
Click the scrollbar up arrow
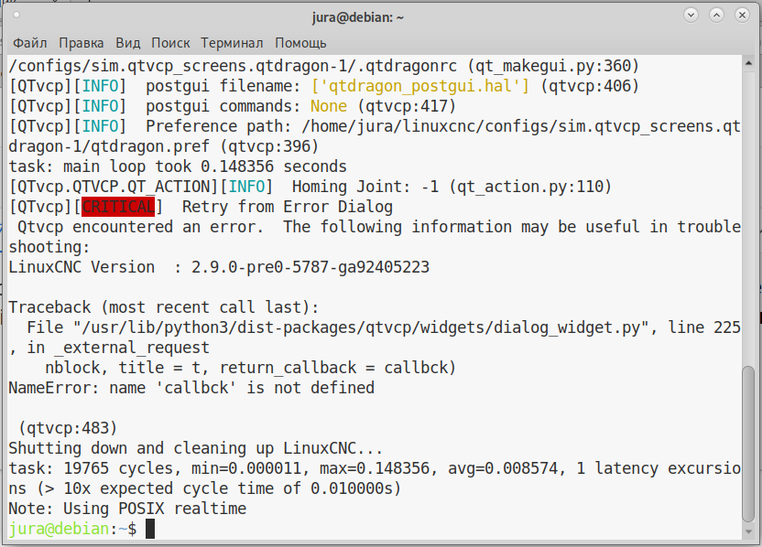pyautogui.click(x=749, y=62)
